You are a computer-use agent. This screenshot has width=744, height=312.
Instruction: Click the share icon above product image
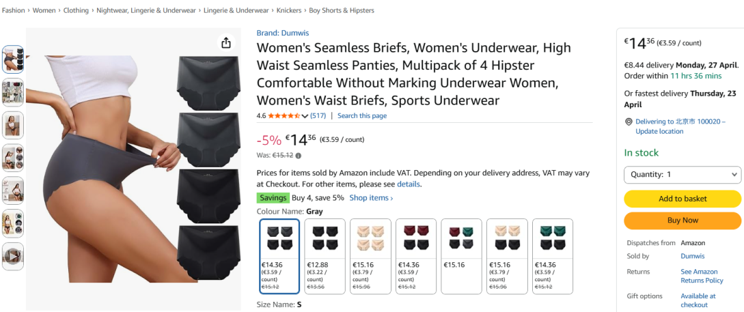point(226,43)
